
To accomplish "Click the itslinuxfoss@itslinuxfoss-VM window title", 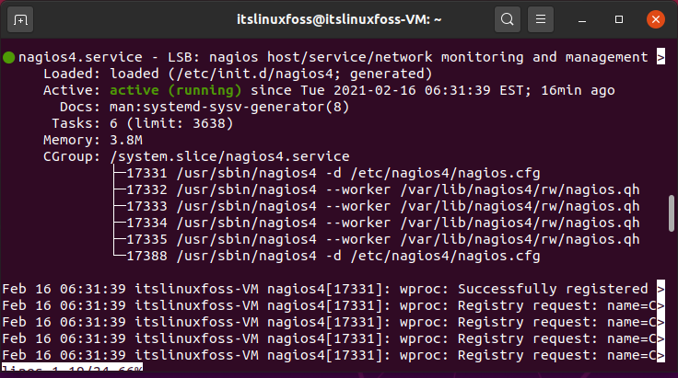I will pos(339,20).
